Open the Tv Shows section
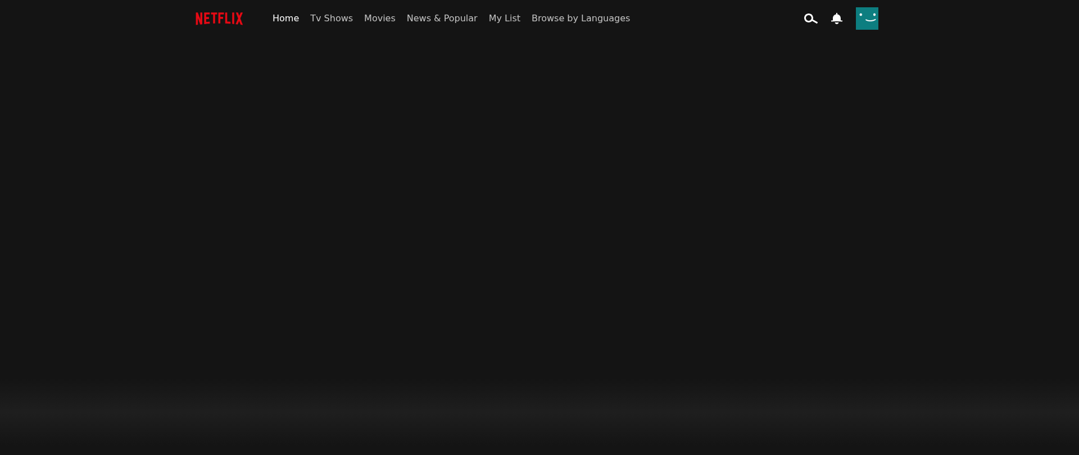This screenshot has height=455, width=1079. click(x=331, y=19)
